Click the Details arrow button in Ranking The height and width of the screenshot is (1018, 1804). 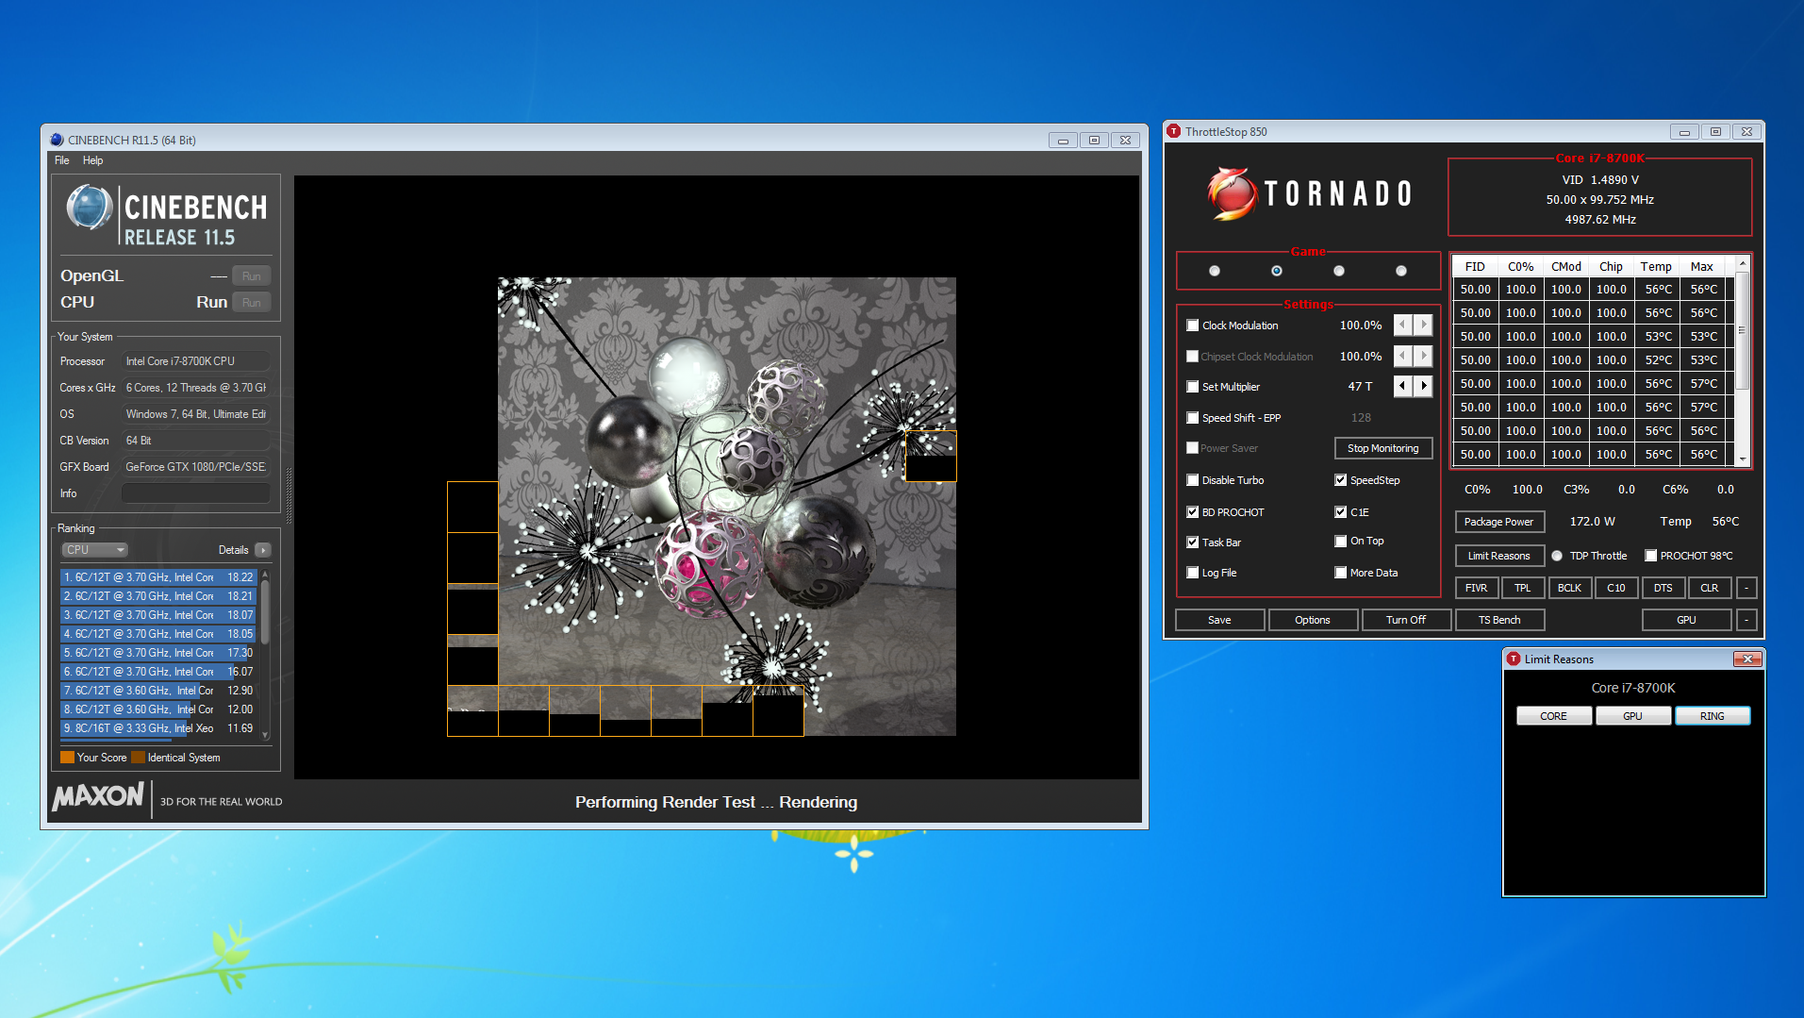point(263,550)
